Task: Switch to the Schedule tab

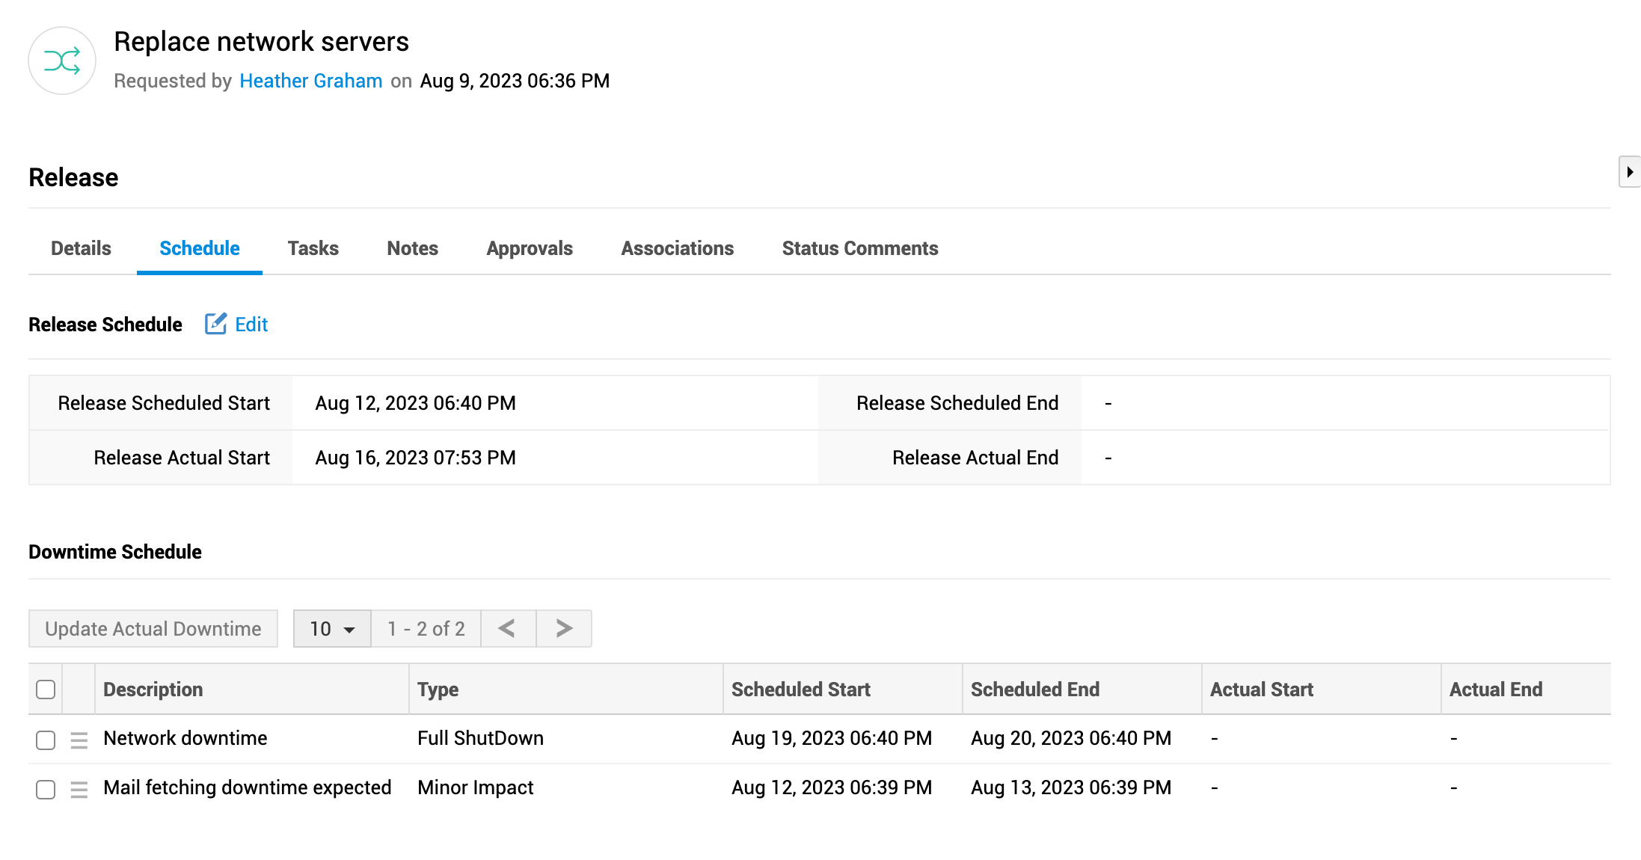Action: (200, 248)
